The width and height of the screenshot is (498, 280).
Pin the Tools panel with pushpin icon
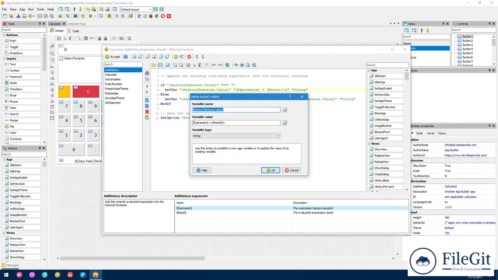[40, 24]
